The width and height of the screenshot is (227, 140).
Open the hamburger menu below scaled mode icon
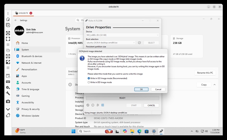point(8,68)
